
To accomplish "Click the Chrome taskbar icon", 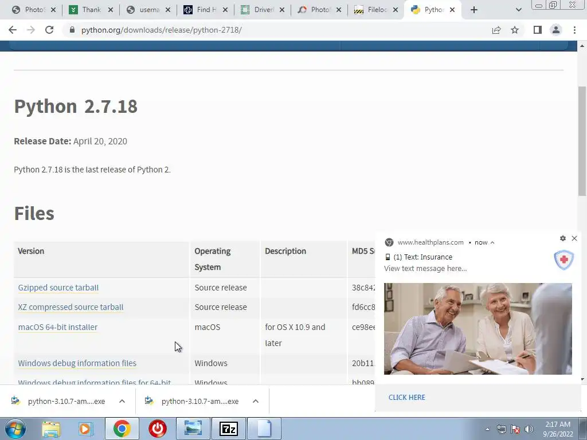I will click(122, 429).
